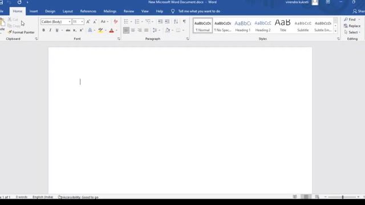The width and height of the screenshot is (365, 205).
Task: Undo via Quick Access toolbar
Action: (9, 2)
